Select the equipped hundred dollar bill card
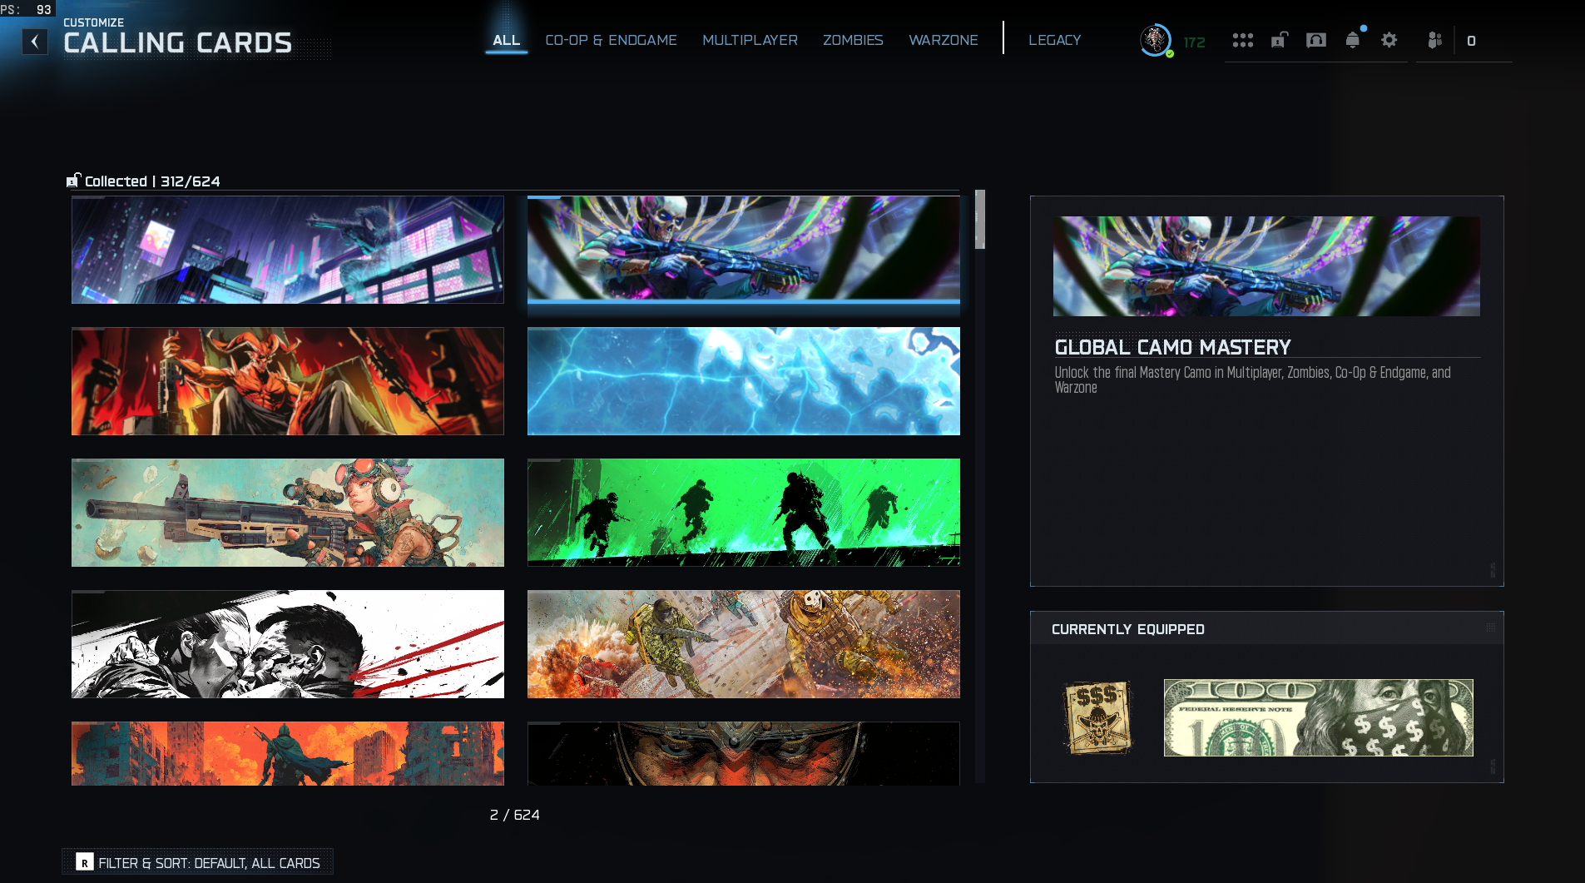 [1319, 717]
